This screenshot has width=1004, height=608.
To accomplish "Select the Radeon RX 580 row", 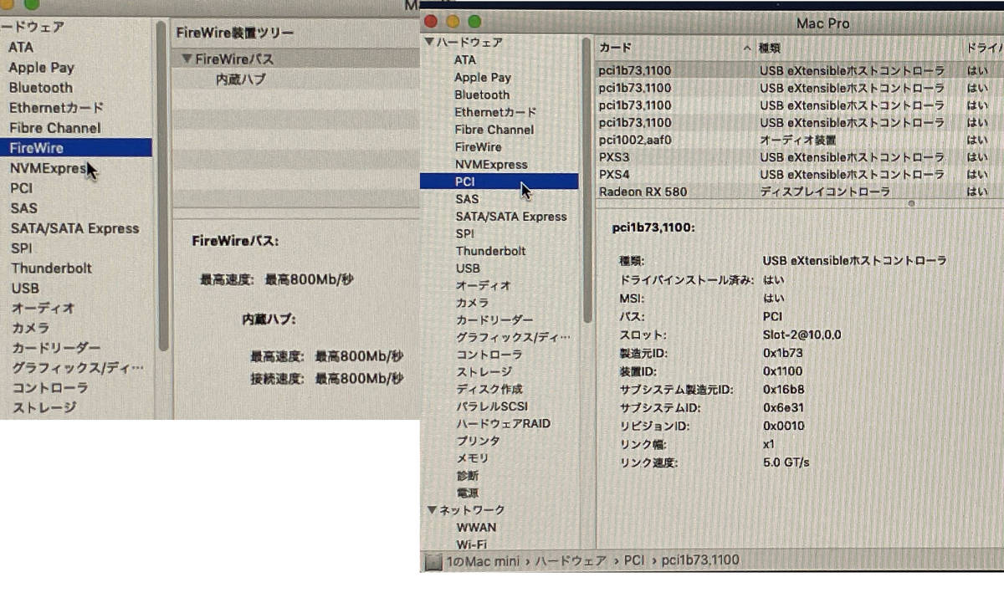I will (x=799, y=192).
